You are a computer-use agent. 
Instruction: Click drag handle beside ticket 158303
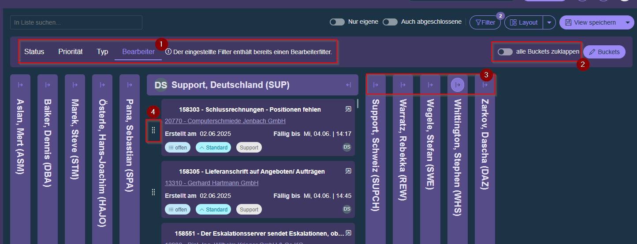(153, 130)
